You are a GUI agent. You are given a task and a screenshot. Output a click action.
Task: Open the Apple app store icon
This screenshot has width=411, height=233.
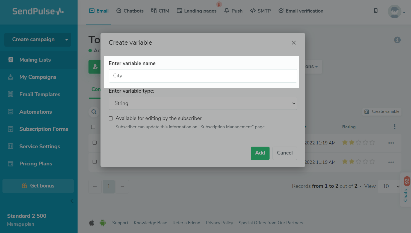pos(92,223)
